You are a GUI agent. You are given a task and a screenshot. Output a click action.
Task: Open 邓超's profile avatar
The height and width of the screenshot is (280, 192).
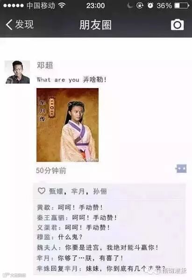17,72
